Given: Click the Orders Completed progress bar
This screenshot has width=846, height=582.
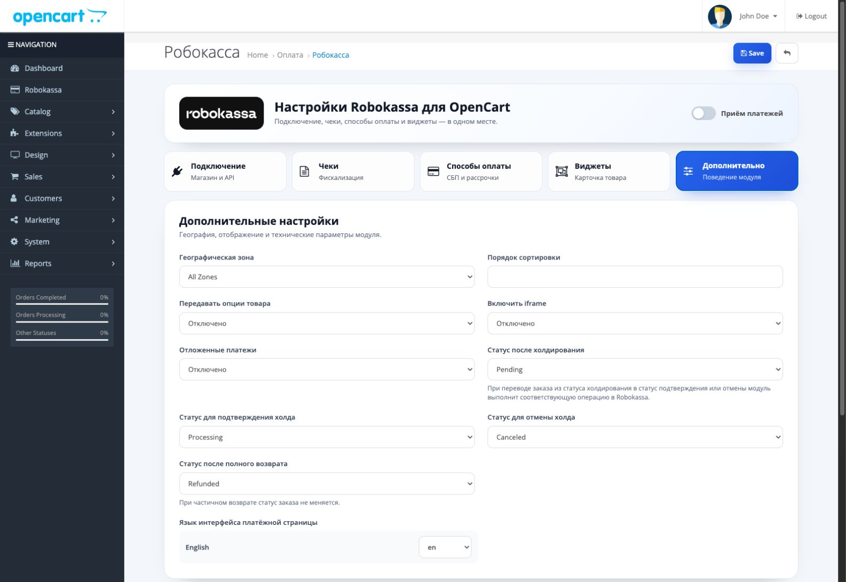Looking at the screenshot, I should pyautogui.click(x=62, y=304).
